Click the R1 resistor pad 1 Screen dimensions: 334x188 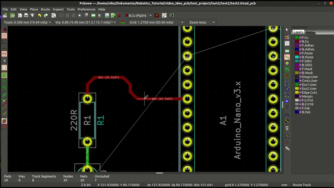pyautogui.click(x=87, y=98)
